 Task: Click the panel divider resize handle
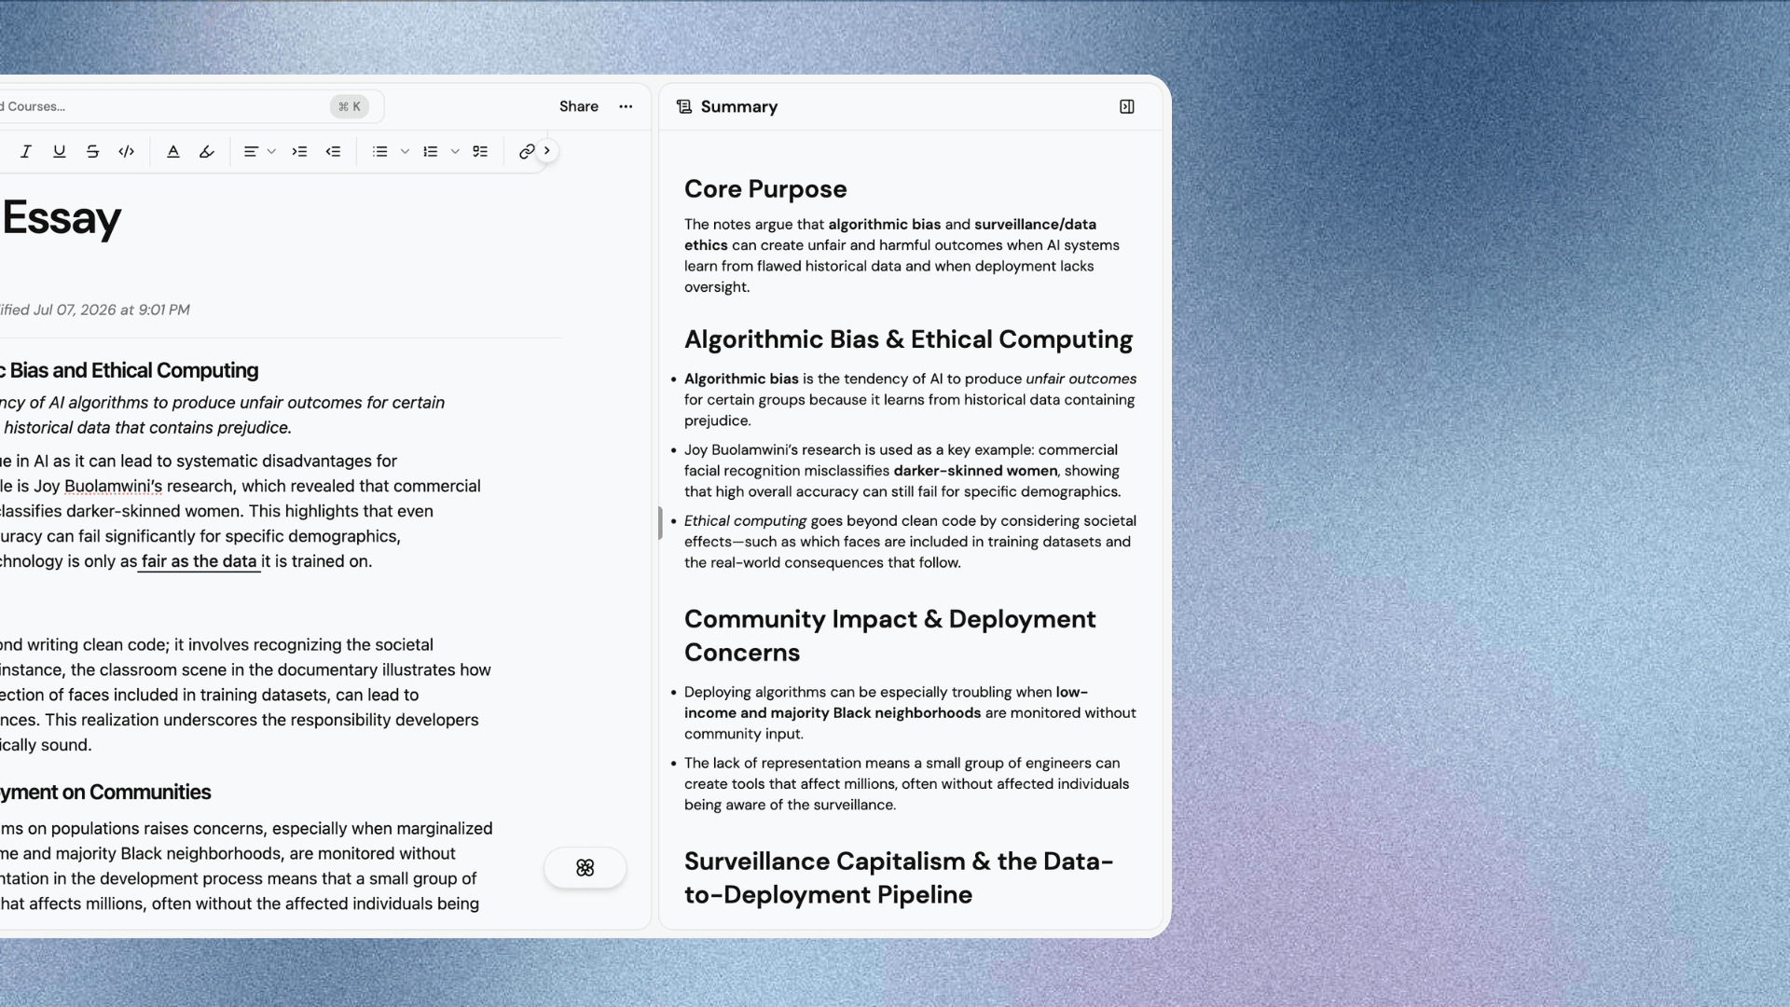[660, 523]
